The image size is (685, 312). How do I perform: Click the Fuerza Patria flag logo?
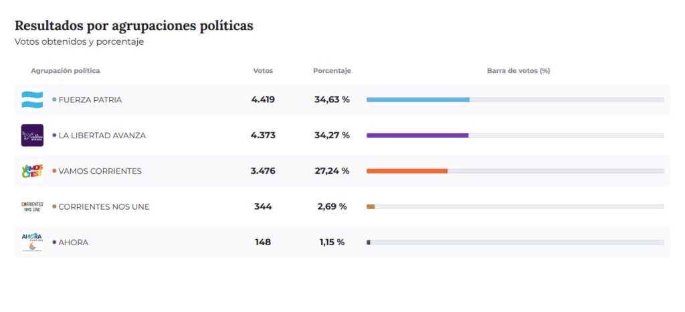tap(32, 100)
